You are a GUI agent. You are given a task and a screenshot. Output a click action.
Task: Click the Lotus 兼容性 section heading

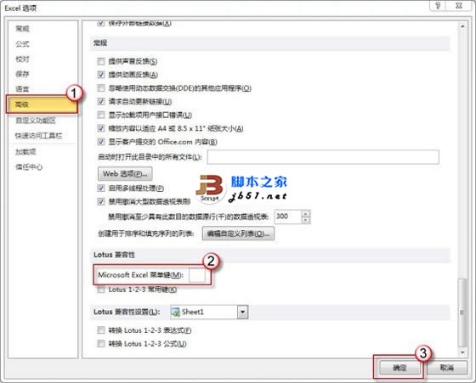(114, 255)
